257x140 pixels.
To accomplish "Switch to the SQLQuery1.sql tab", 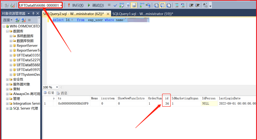I will [x=143, y=14].
